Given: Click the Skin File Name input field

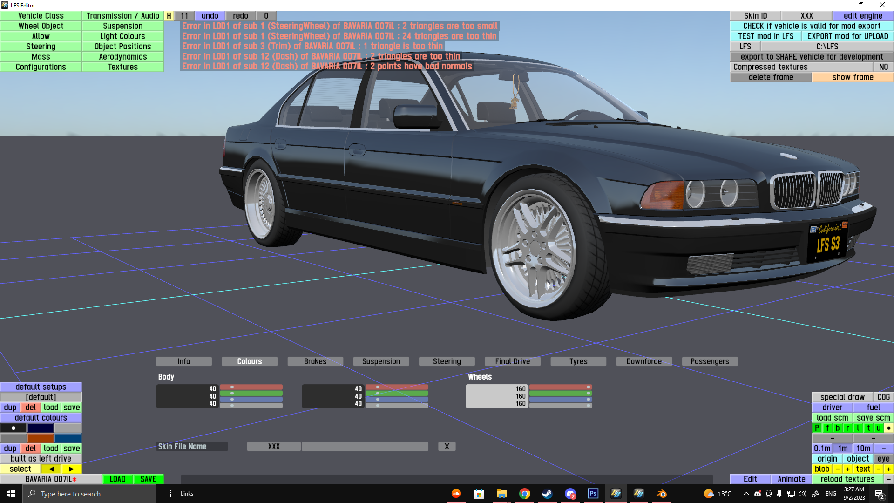Looking at the screenshot, I should coord(365,447).
